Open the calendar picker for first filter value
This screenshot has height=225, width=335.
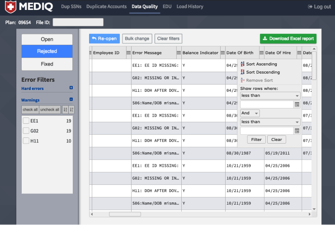click(297, 104)
